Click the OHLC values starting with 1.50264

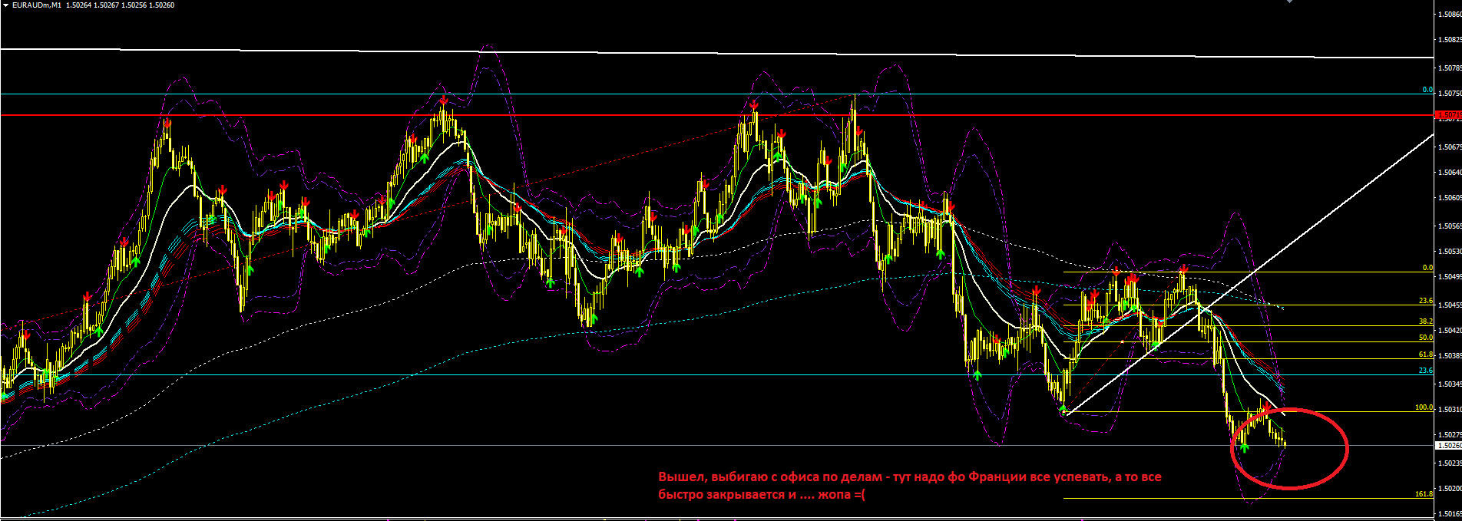120,5
